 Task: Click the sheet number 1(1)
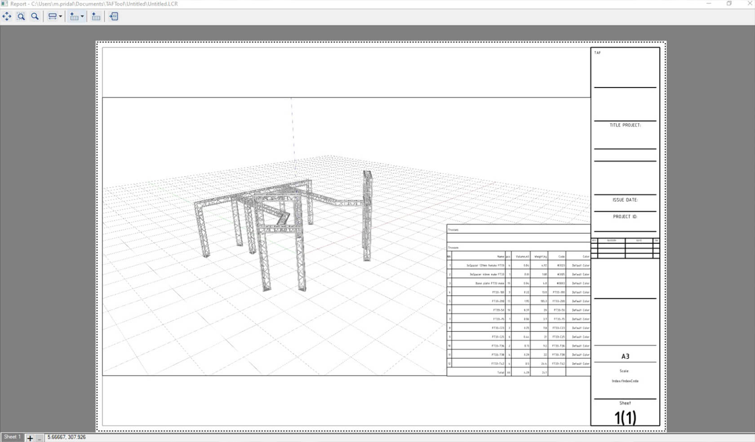625,417
